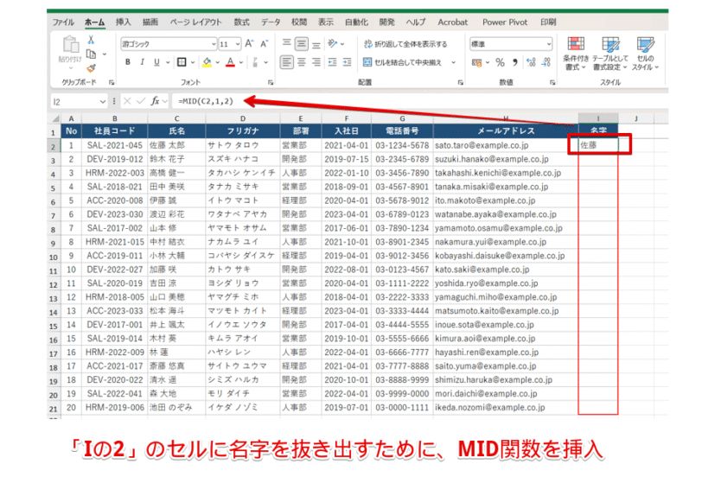
Task: Increase decimal places icon
Action: (531, 63)
